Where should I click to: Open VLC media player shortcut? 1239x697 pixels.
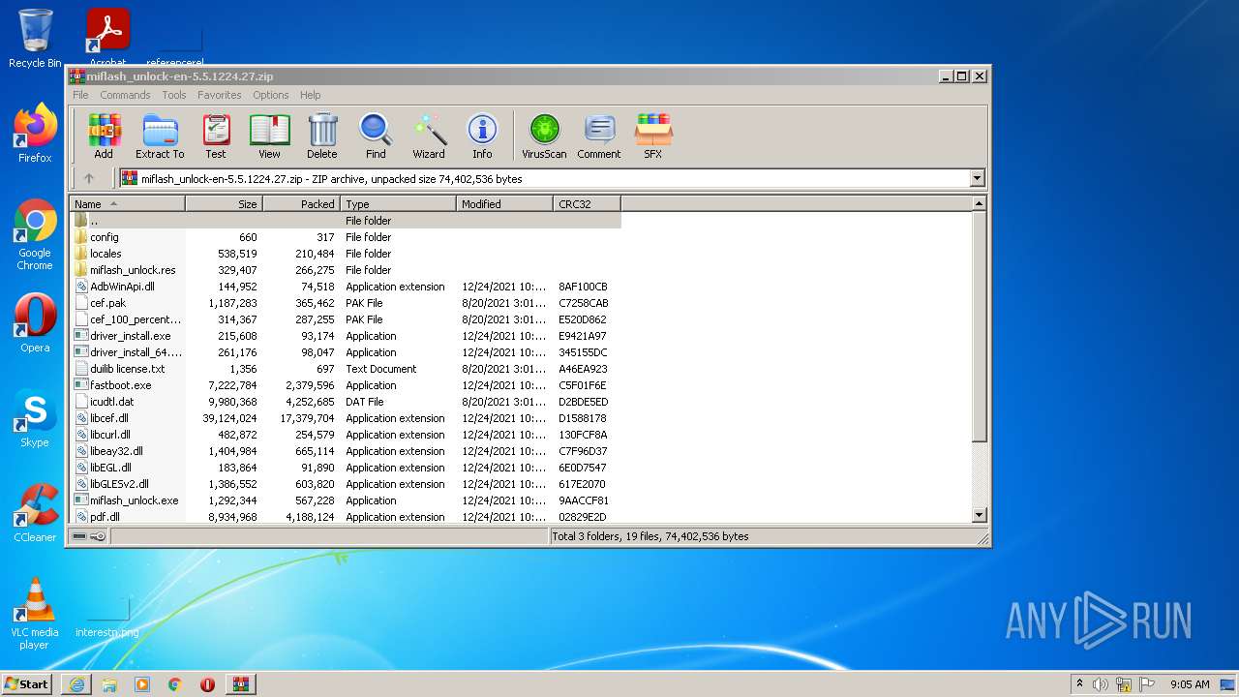(x=35, y=614)
